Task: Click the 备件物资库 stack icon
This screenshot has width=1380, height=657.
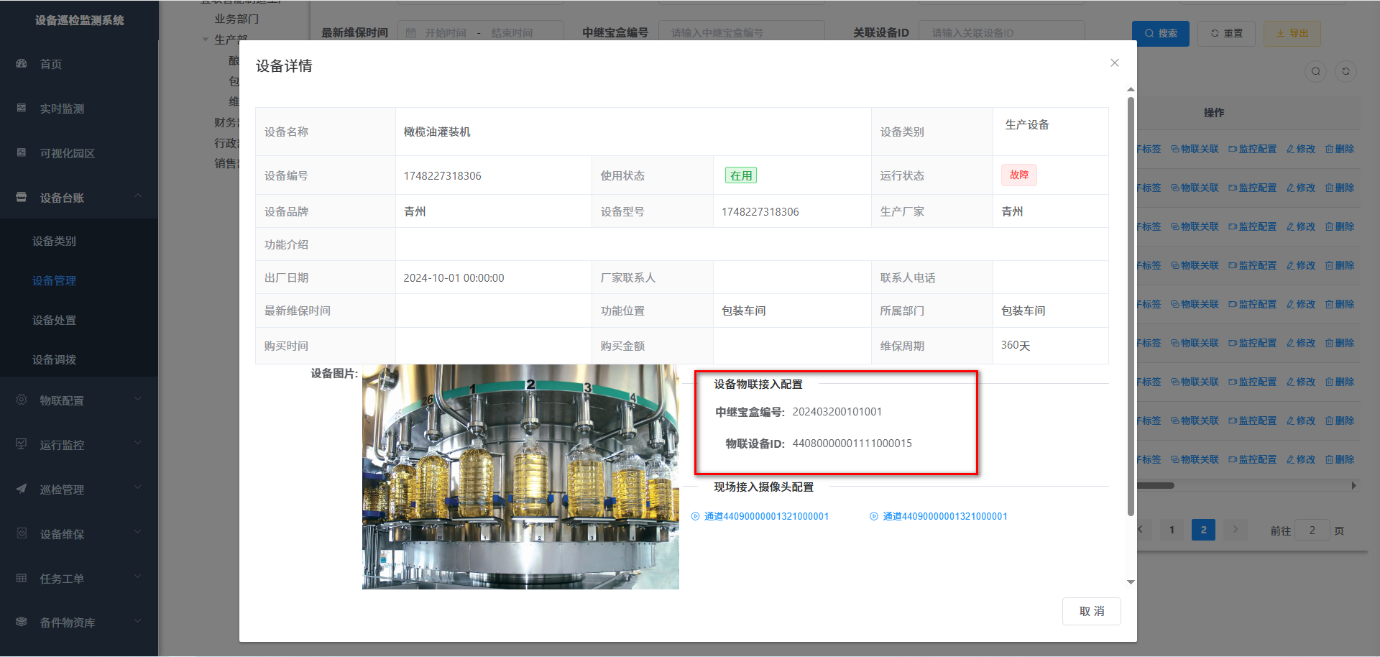Action: click(22, 622)
